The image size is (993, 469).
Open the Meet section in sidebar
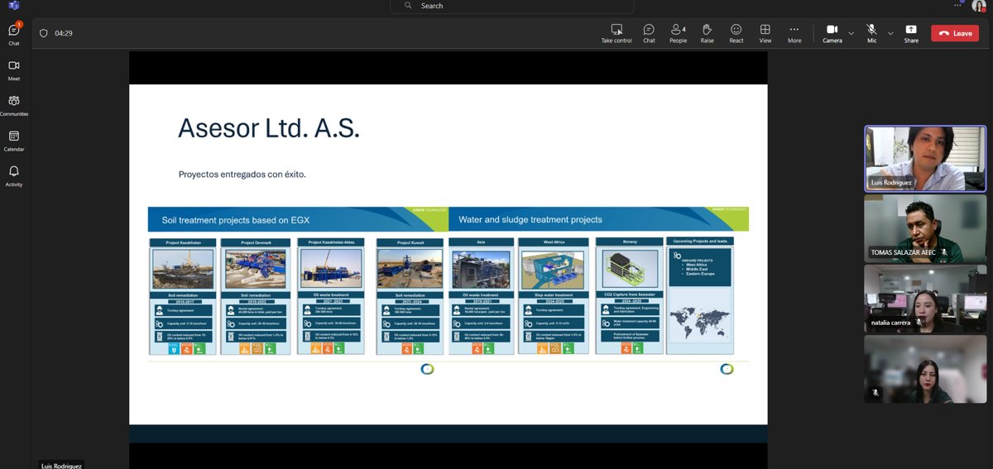tap(14, 69)
